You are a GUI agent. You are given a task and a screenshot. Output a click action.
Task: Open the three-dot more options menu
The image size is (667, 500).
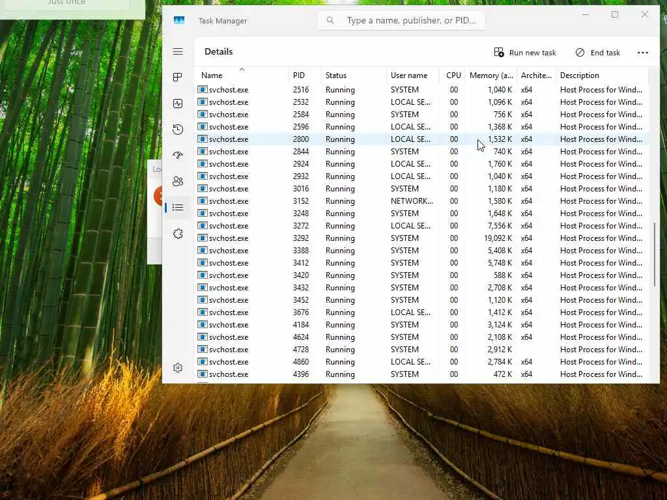(x=643, y=53)
